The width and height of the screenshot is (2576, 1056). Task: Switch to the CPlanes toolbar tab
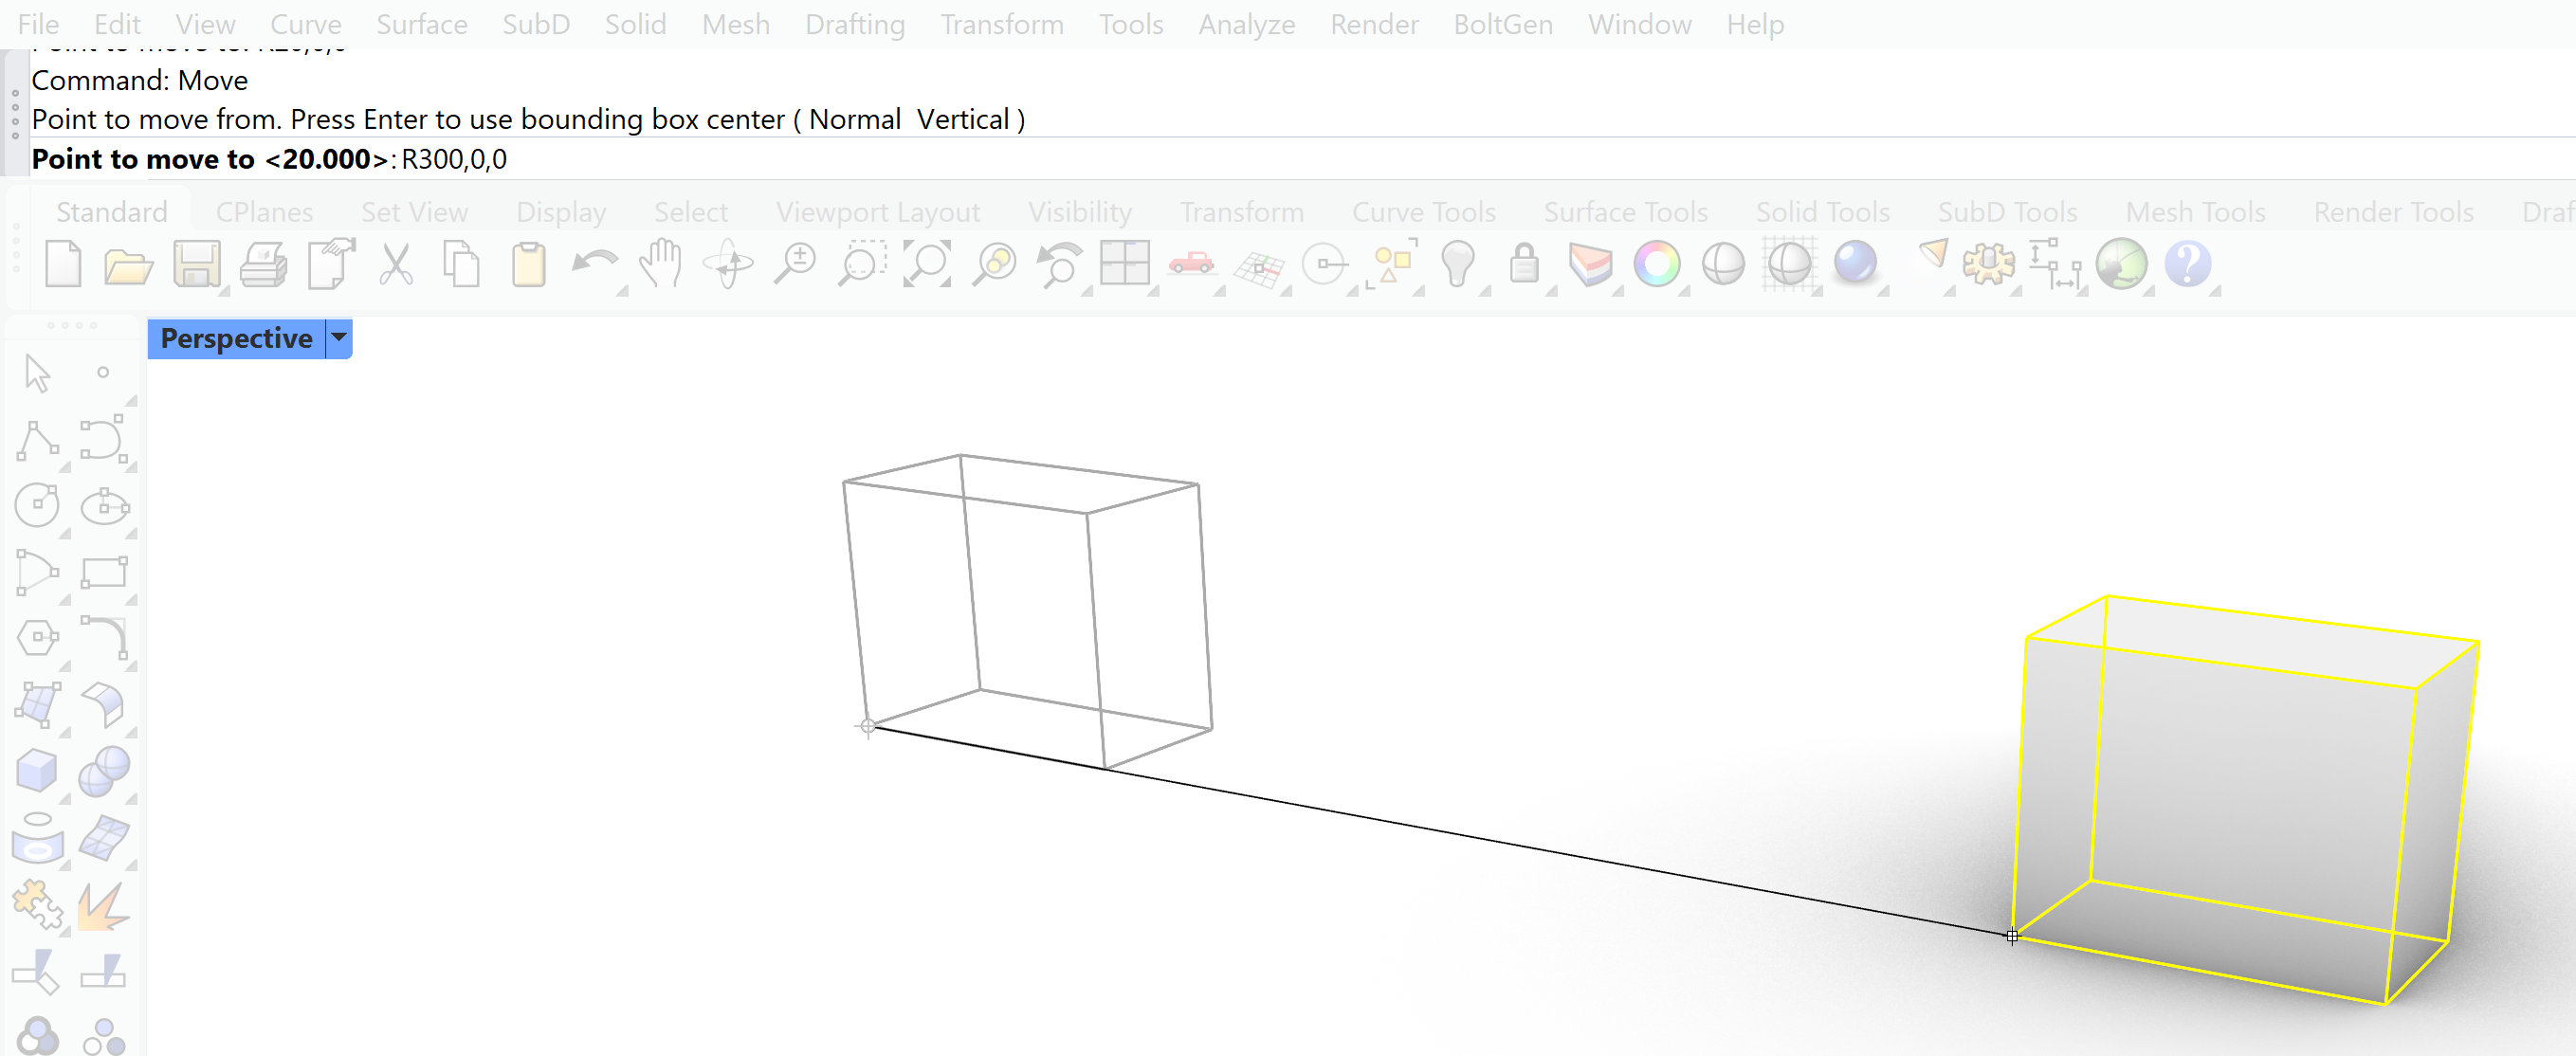click(264, 212)
